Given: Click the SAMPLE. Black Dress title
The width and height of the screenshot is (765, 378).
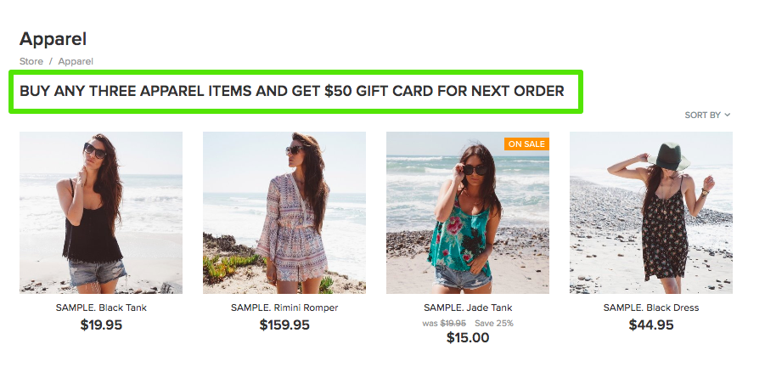Looking at the screenshot, I should pos(651,307).
